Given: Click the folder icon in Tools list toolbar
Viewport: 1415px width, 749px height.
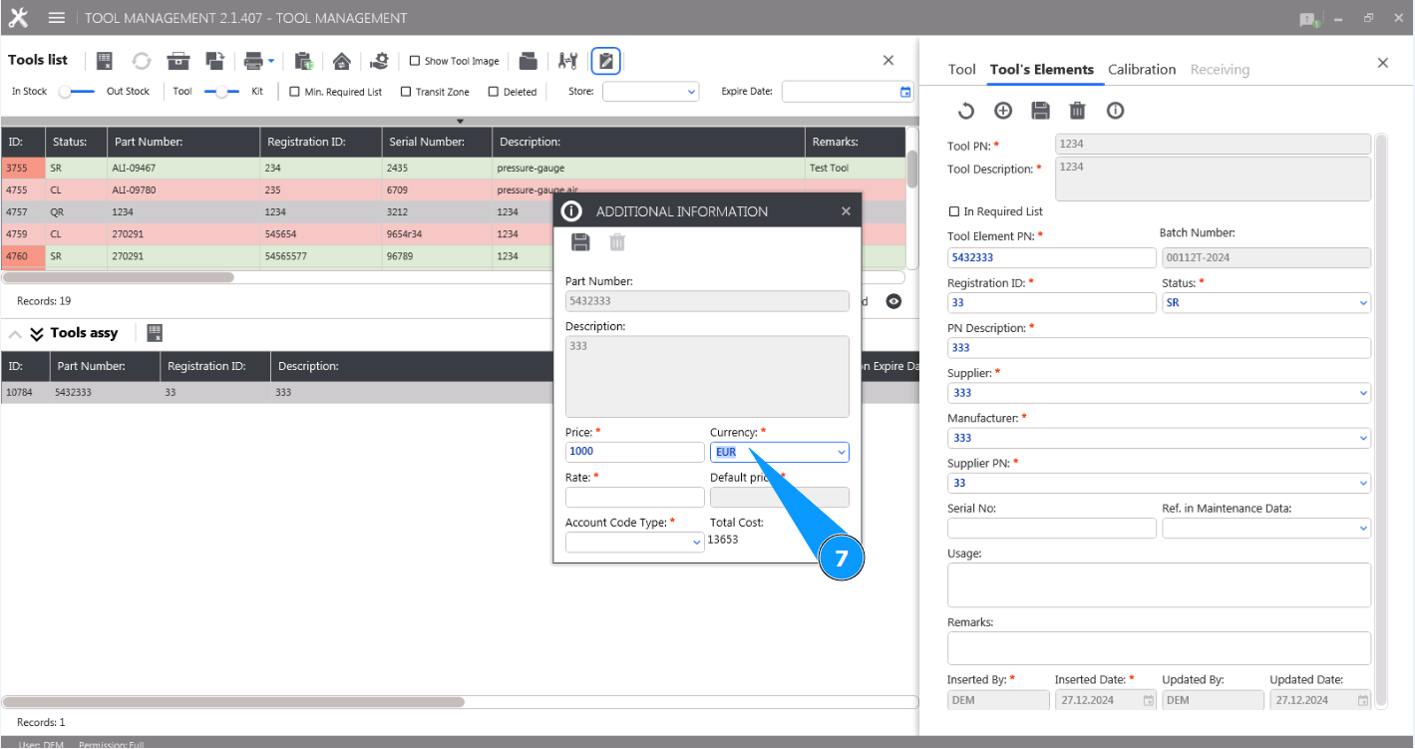Looking at the screenshot, I should 529,61.
